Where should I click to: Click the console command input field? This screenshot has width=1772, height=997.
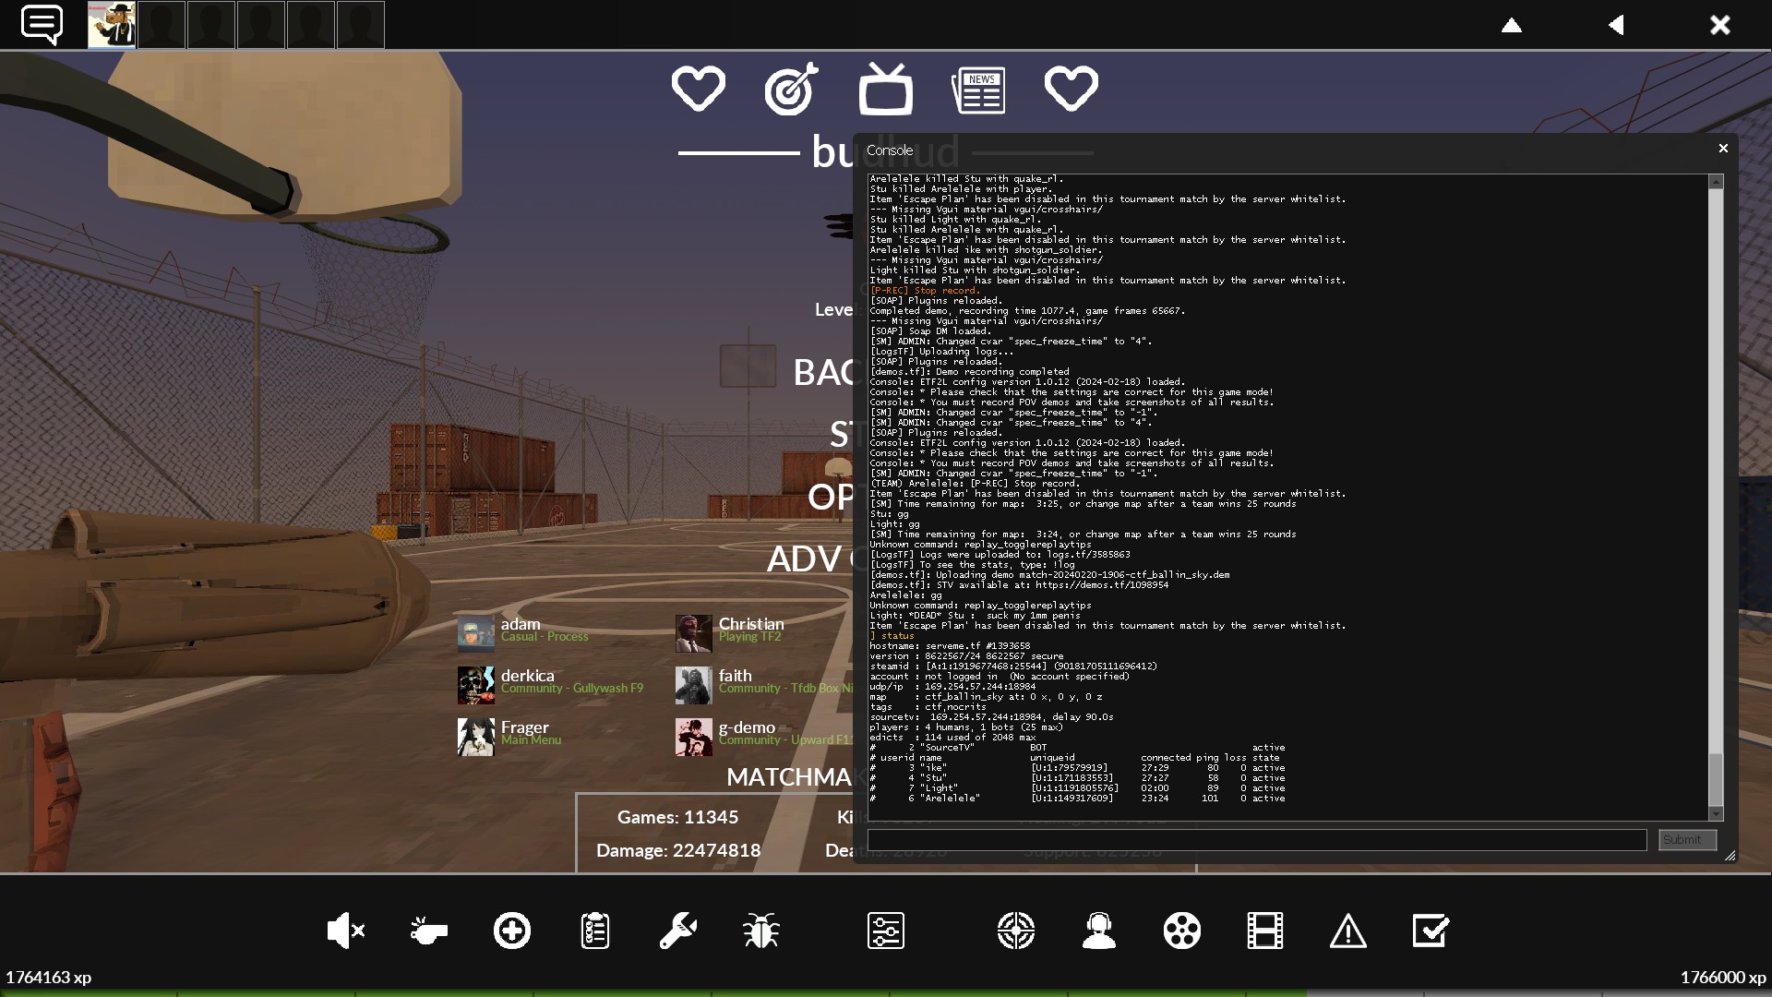click(x=1257, y=840)
